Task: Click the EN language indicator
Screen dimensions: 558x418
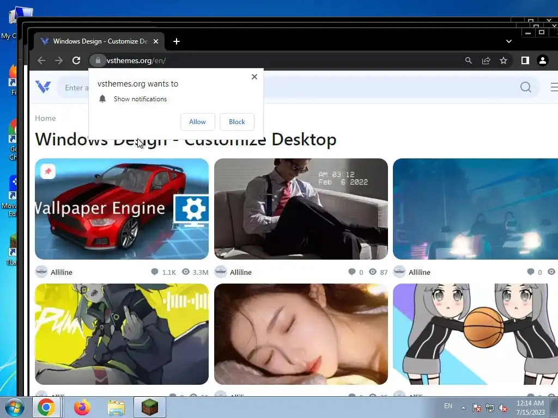Action: (x=448, y=406)
